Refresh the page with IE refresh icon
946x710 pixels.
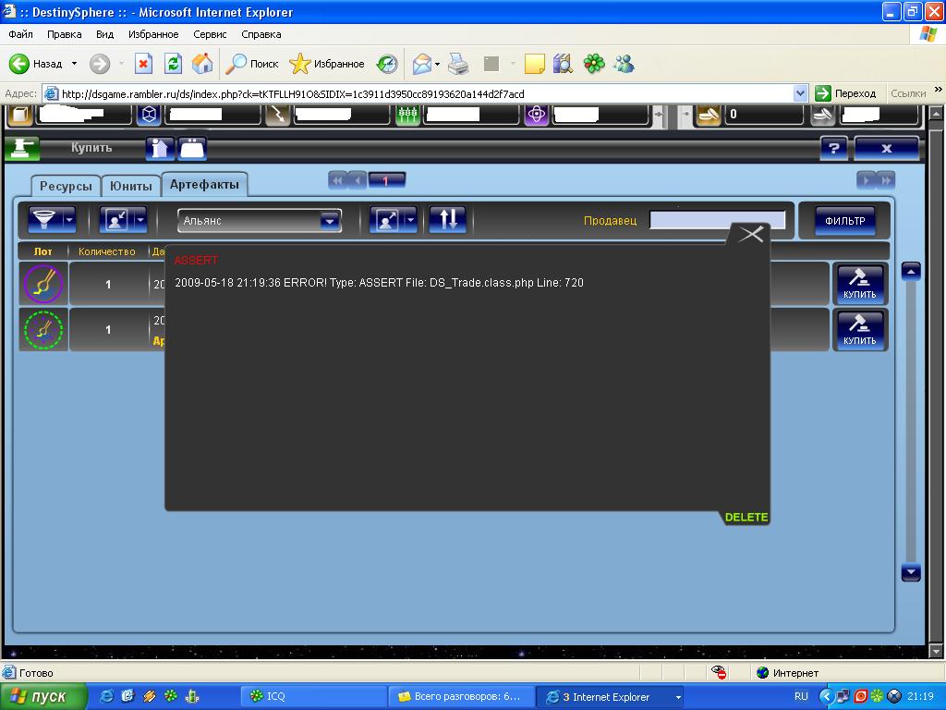(173, 64)
